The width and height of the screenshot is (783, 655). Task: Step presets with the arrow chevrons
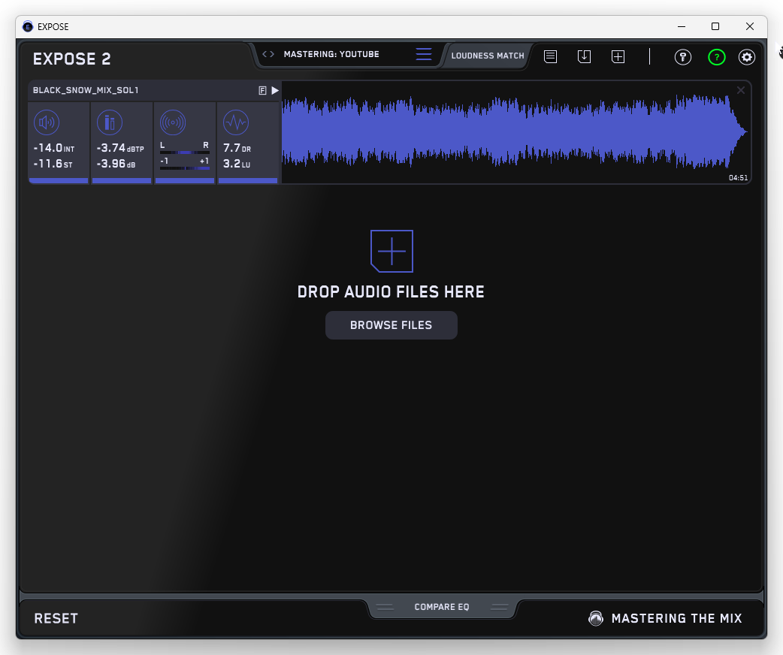click(268, 54)
